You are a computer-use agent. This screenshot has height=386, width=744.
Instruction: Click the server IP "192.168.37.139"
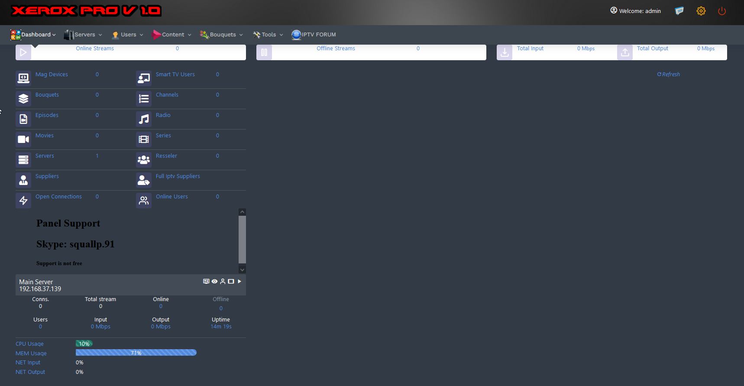click(x=40, y=289)
